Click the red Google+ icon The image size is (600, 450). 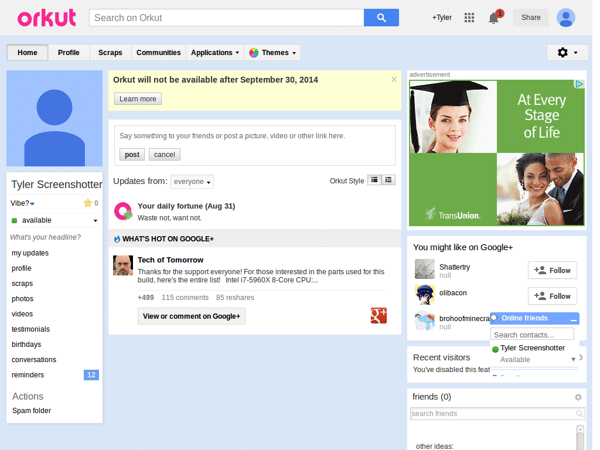click(379, 316)
